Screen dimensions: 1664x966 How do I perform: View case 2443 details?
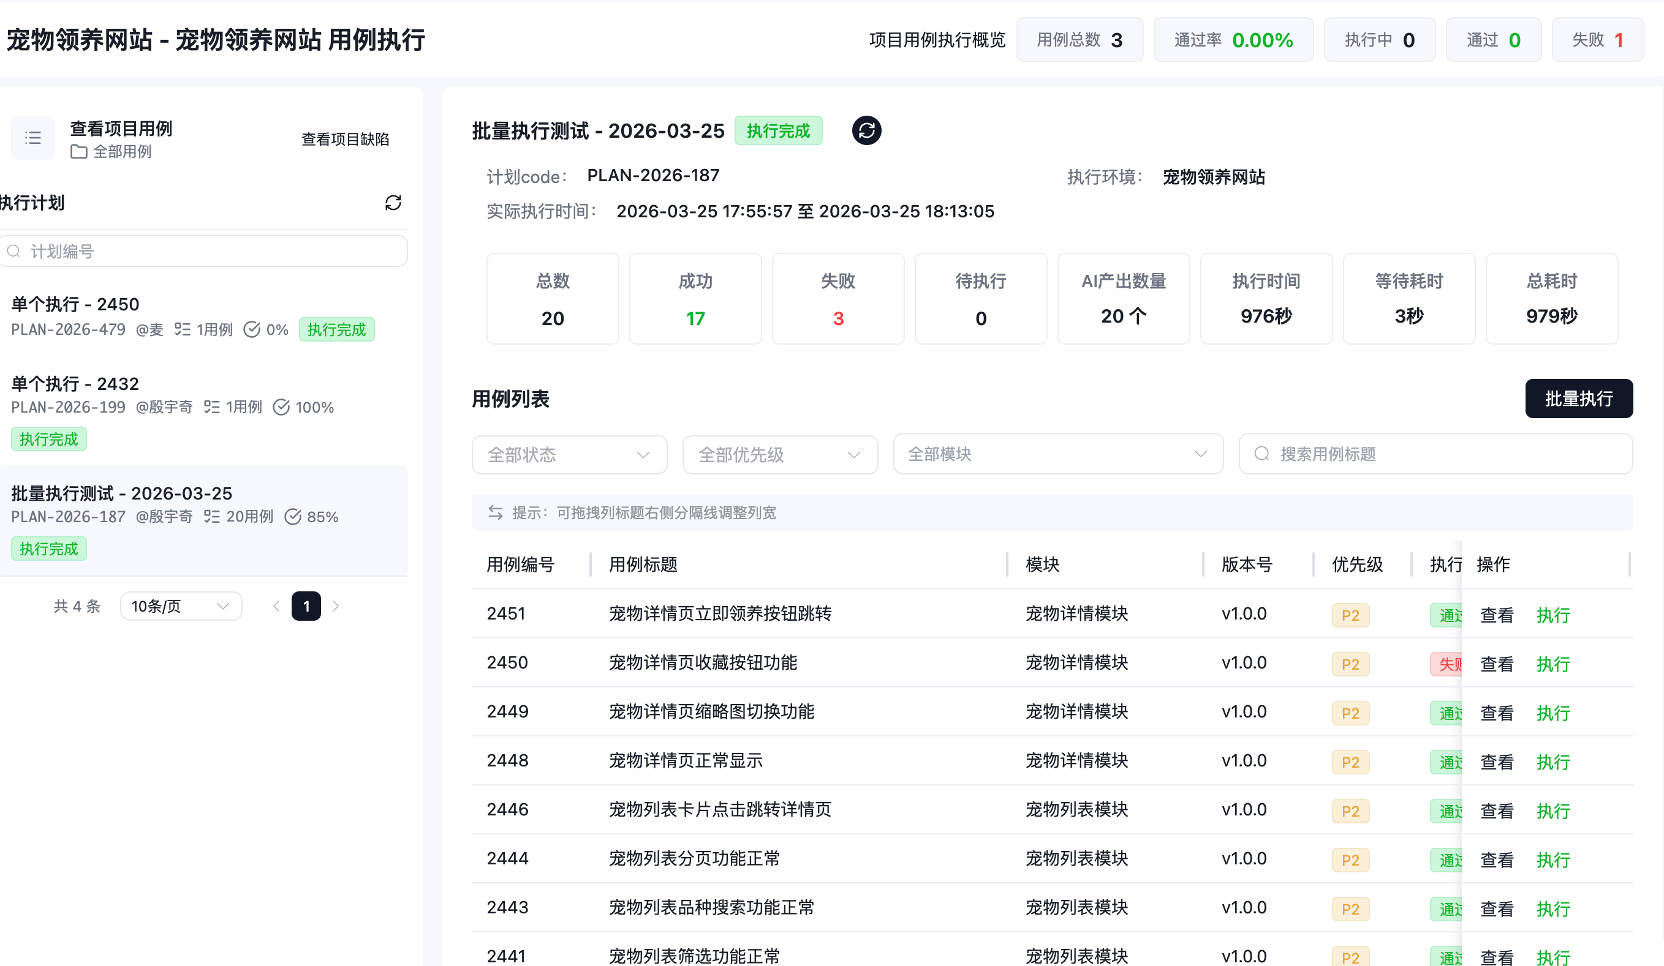[1496, 908]
